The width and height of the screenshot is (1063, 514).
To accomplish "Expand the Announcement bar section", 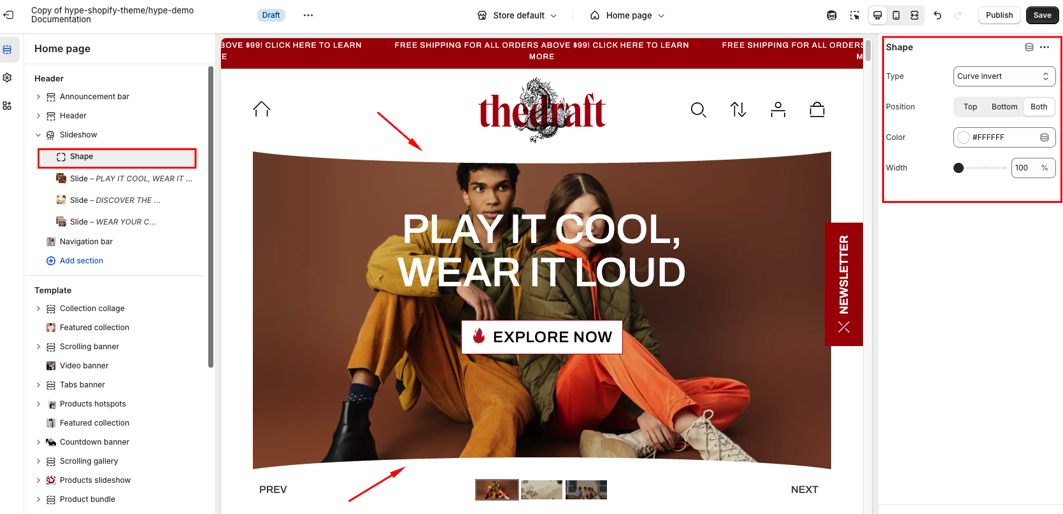I will (x=38, y=97).
